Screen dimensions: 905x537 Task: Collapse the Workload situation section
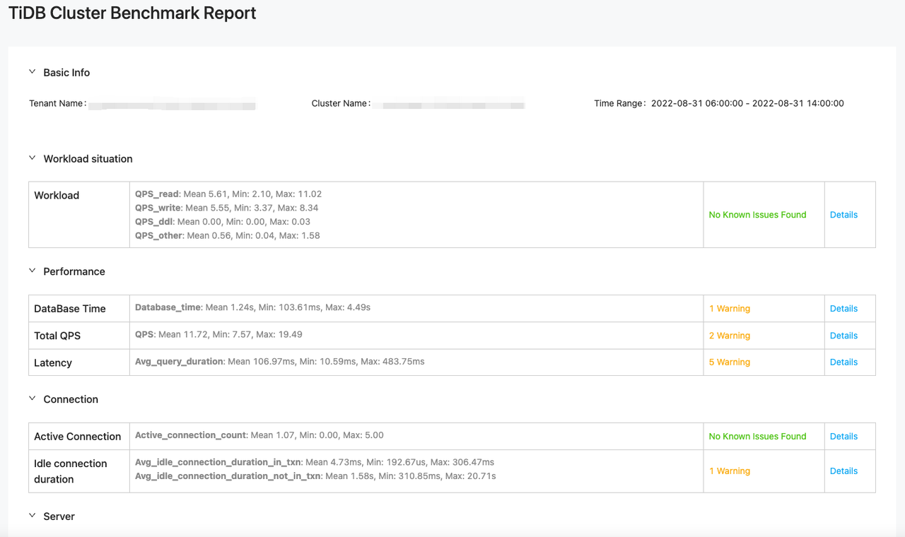(x=32, y=158)
